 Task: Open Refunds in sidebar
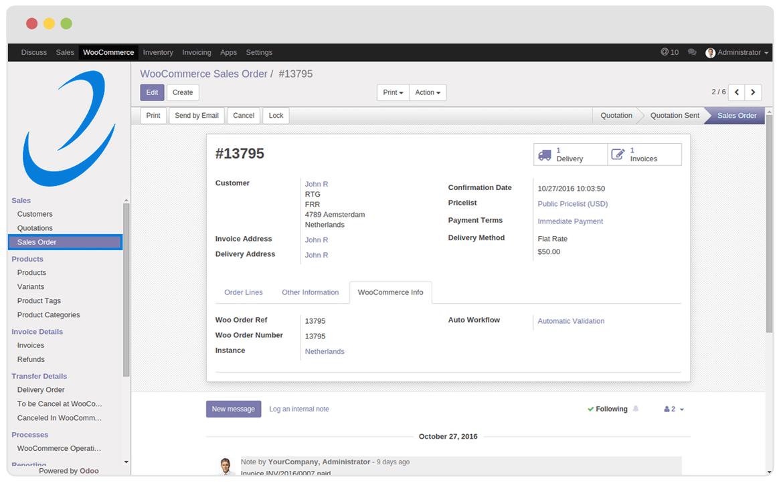tap(31, 359)
